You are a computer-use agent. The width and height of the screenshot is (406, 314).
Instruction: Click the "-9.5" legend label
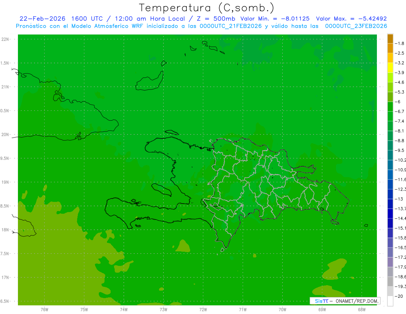tap(400, 150)
